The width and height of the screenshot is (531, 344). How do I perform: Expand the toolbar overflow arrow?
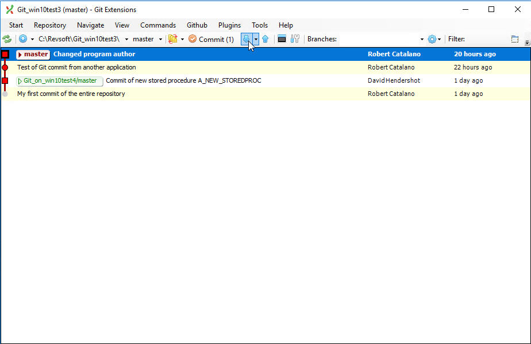click(527, 42)
